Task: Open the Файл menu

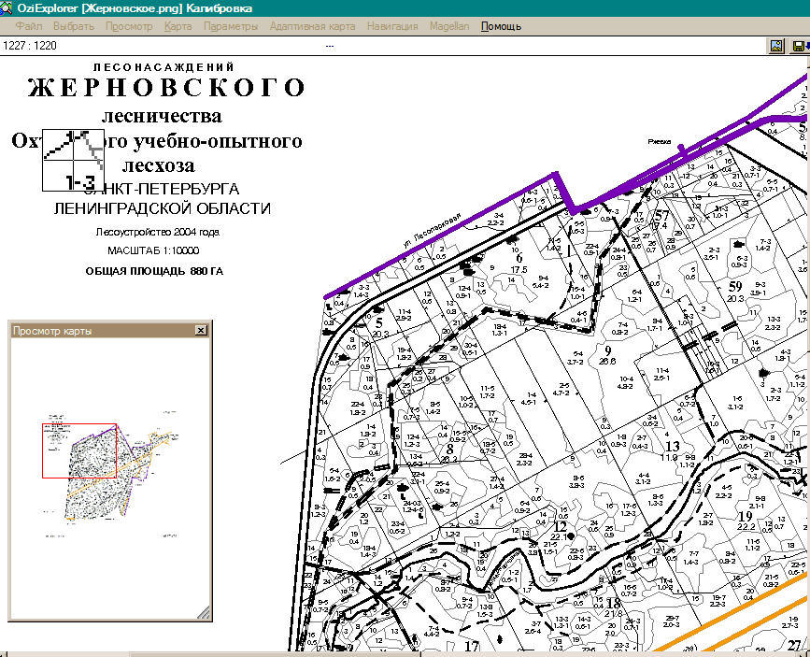Action: [x=28, y=26]
